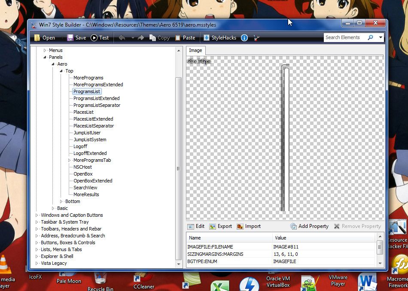Open the tools icon beside the info button
This screenshot has height=291, width=408.
tap(256, 38)
